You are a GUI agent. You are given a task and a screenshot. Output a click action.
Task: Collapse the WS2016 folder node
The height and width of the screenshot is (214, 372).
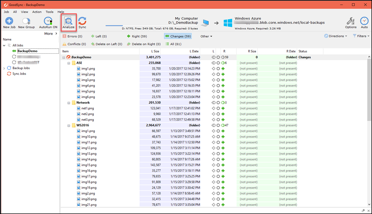tap(69, 126)
